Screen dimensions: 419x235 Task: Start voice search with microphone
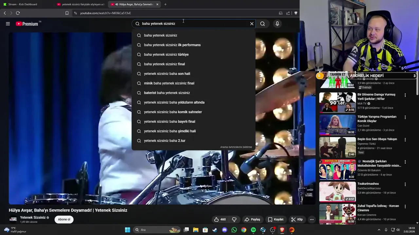277,23
